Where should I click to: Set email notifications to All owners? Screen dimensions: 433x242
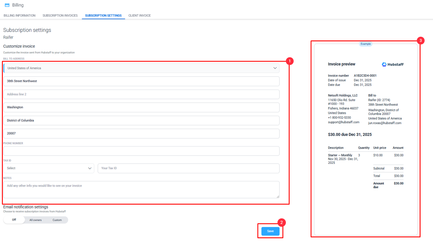pos(35,220)
